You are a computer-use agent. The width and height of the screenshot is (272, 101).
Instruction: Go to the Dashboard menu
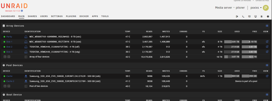pyautogui.click(x=8, y=17)
